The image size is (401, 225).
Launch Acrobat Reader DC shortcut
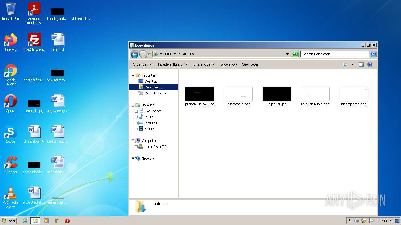pyautogui.click(x=34, y=13)
